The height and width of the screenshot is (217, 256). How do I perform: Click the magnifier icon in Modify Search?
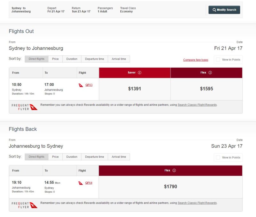[214, 10]
